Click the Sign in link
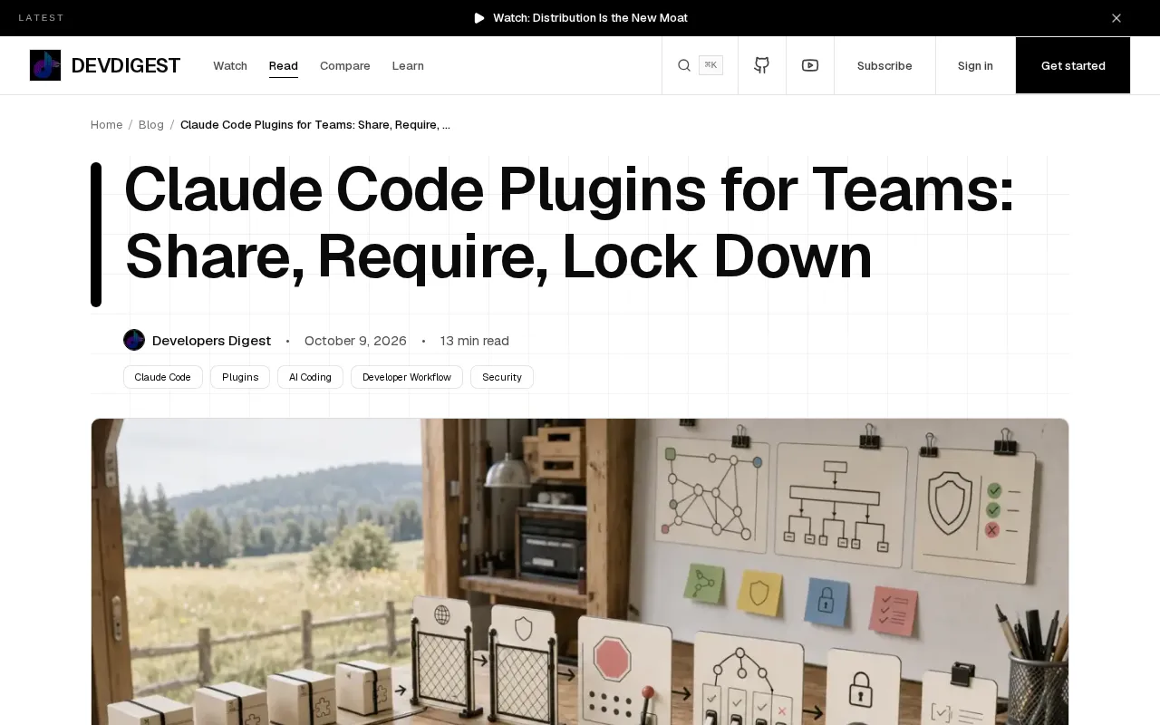Screen dimensions: 1160x725 click(x=975, y=65)
